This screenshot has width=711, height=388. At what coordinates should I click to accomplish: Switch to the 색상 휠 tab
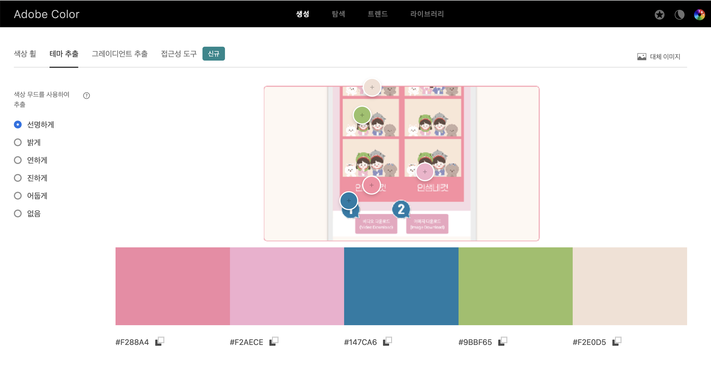[25, 54]
